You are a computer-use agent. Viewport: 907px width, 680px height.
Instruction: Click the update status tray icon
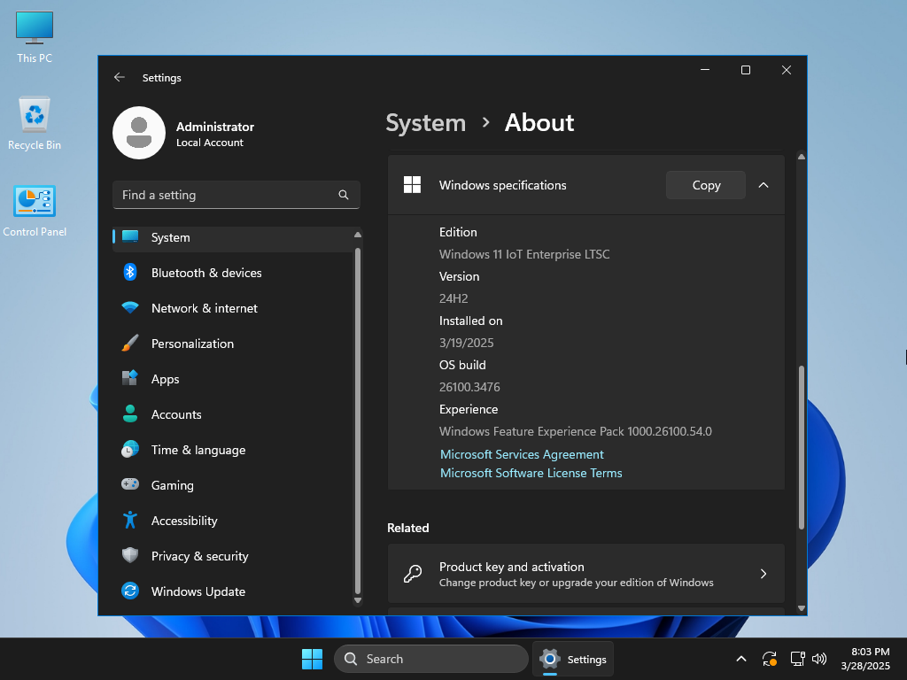point(770,659)
